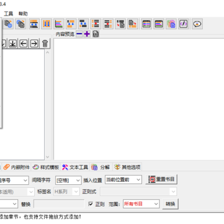This screenshot has height=224, width=224.
Task: Switch to the 其他选项 tab
Action: 128,167
